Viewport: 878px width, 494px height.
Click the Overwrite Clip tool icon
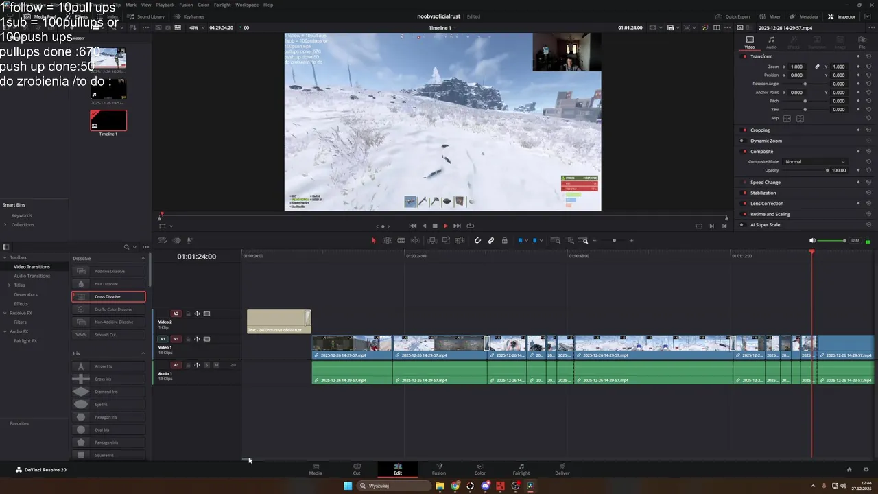pyautogui.click(x=446, y=241)
